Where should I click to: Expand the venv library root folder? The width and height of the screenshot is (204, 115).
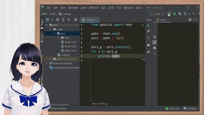pyautogui.click(x=50, y=59)
